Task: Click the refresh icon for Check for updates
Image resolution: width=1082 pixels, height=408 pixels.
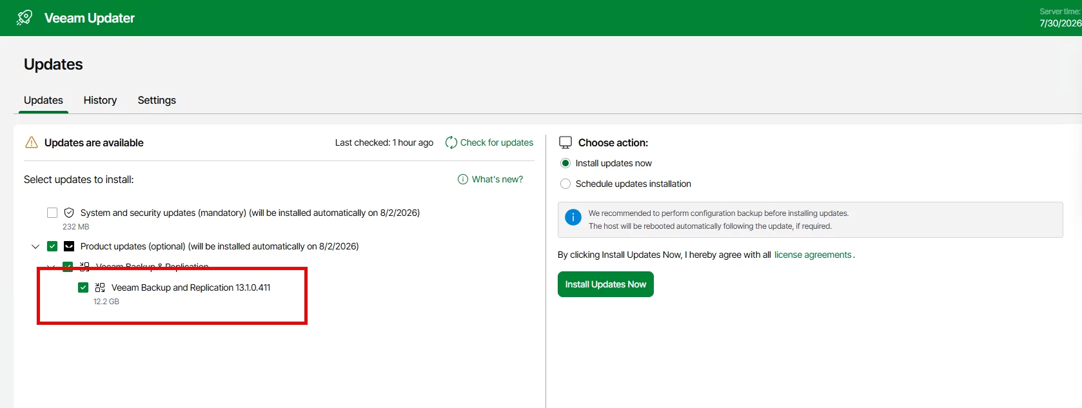Action: pyautogui.click(x=451, y=142)
